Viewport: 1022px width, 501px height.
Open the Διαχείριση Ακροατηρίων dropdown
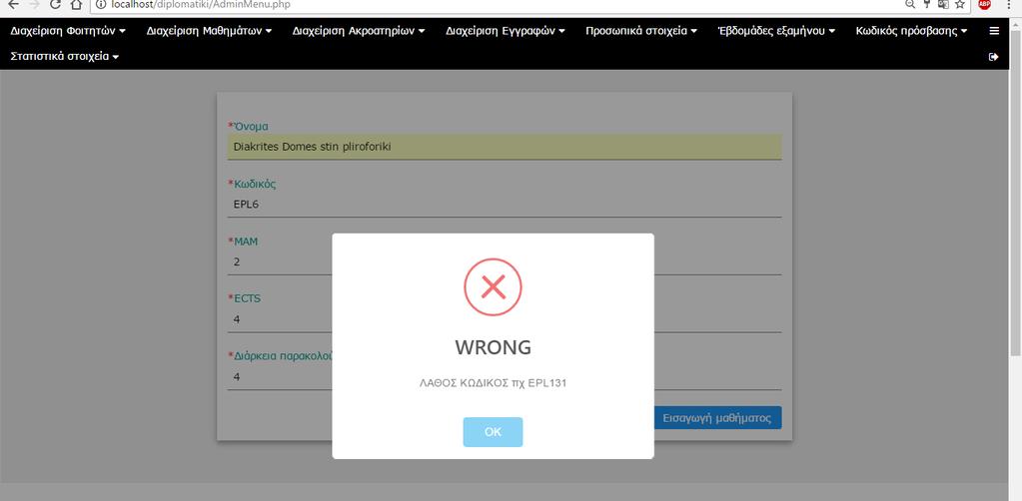click(359, 31)
